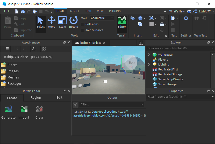
Task: Switch to the PLUGINS ribbon tab
Action: tap(115, 11)
